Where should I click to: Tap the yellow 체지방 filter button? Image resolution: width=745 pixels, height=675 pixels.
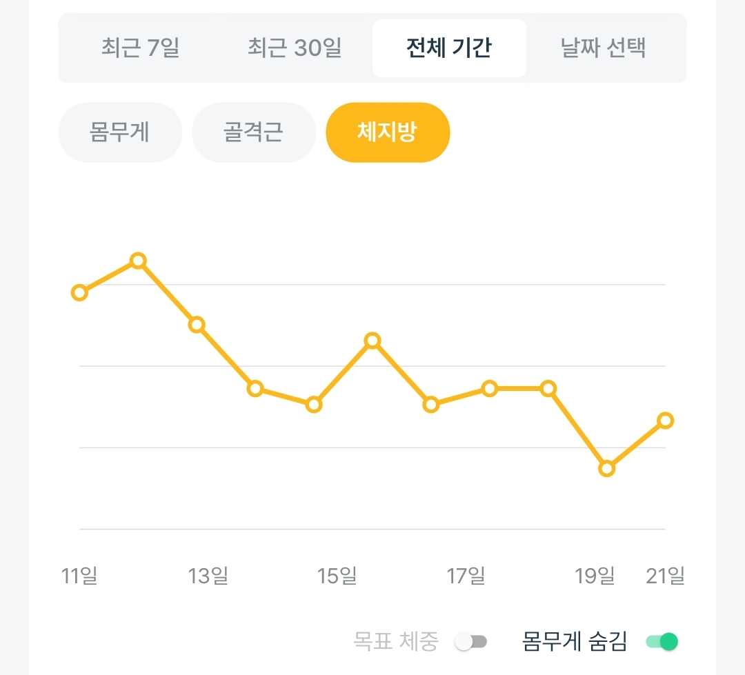click(387, 132)
